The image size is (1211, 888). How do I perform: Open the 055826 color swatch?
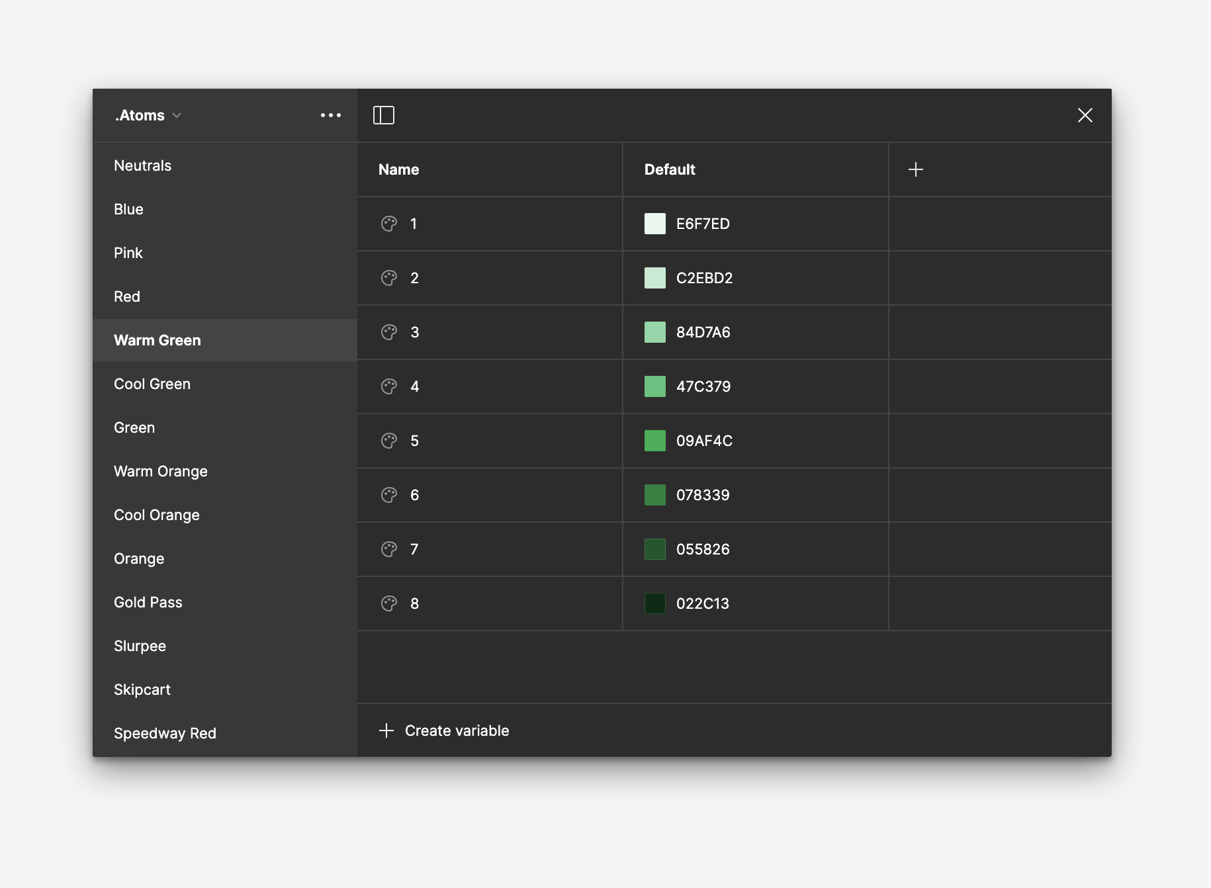[655, 549]
